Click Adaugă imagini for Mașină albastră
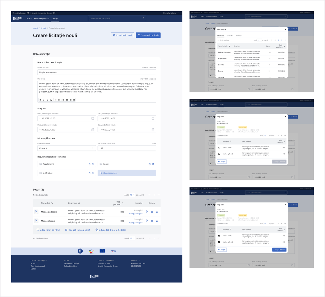 pyautogui.click(x=135, y=222)
